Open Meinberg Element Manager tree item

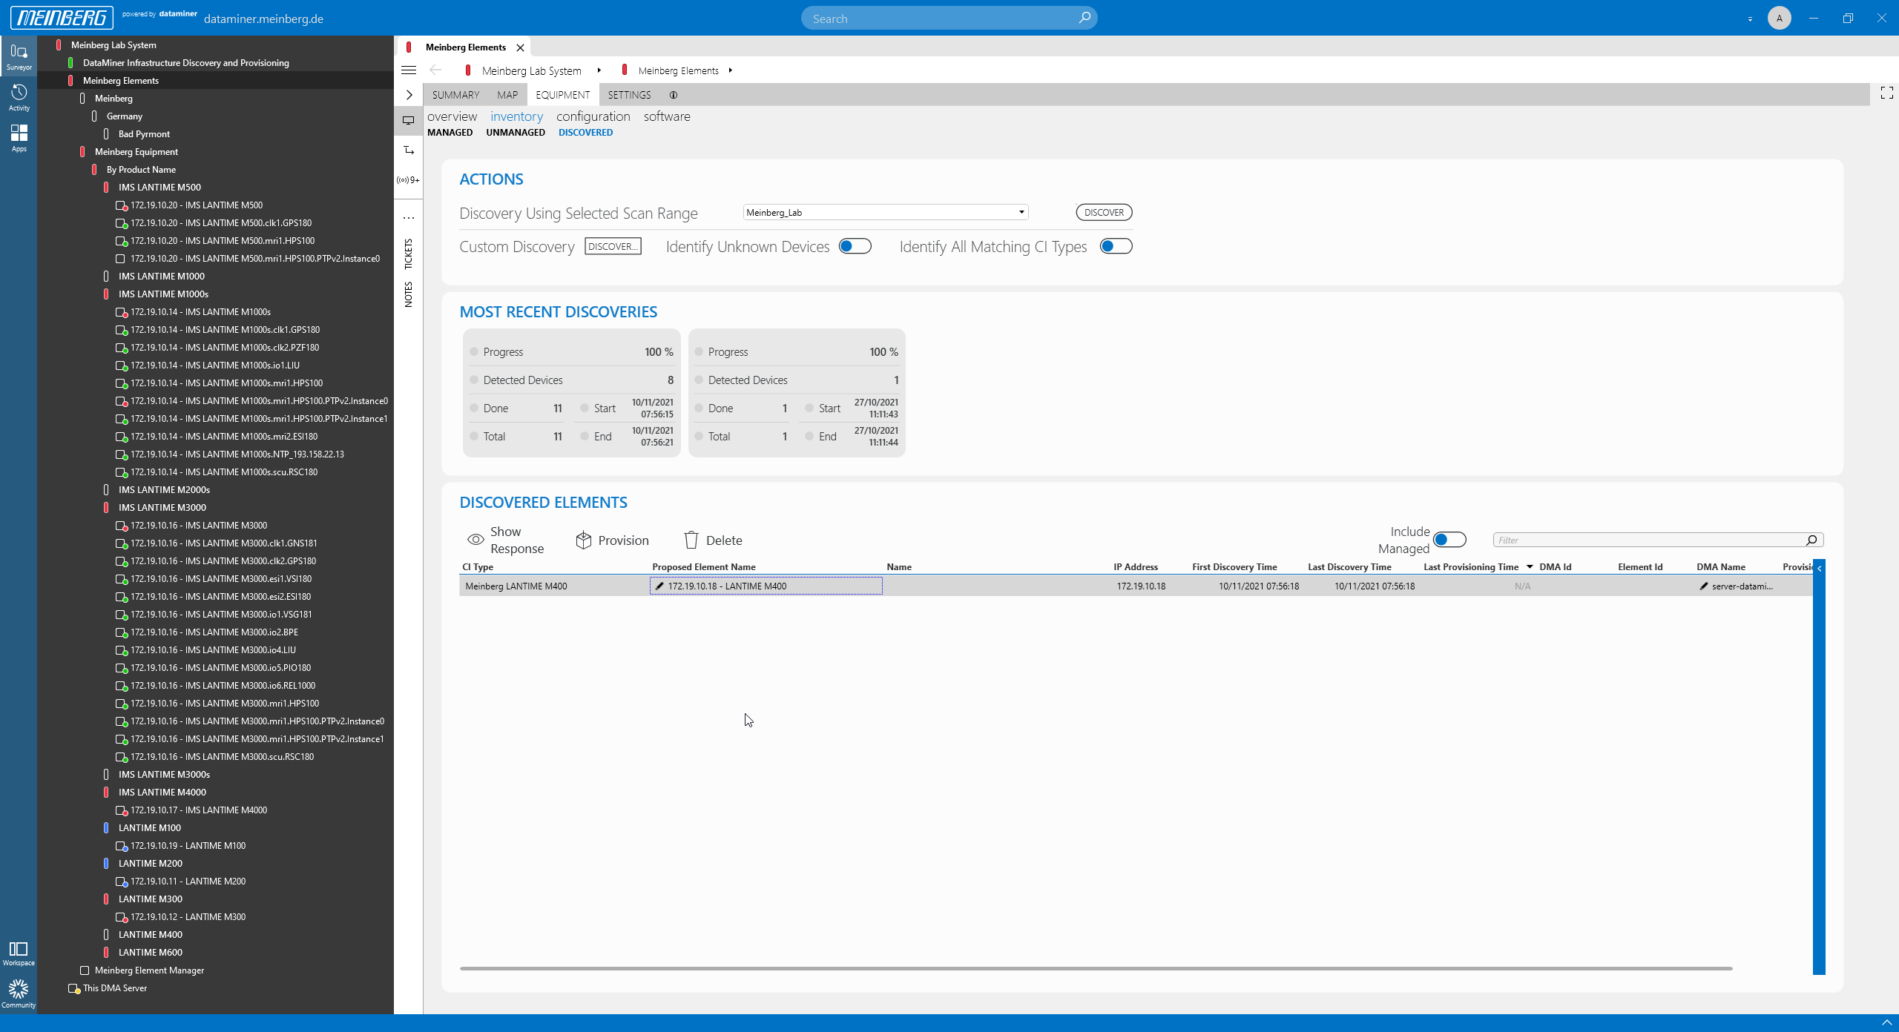[x=149, y=970]
